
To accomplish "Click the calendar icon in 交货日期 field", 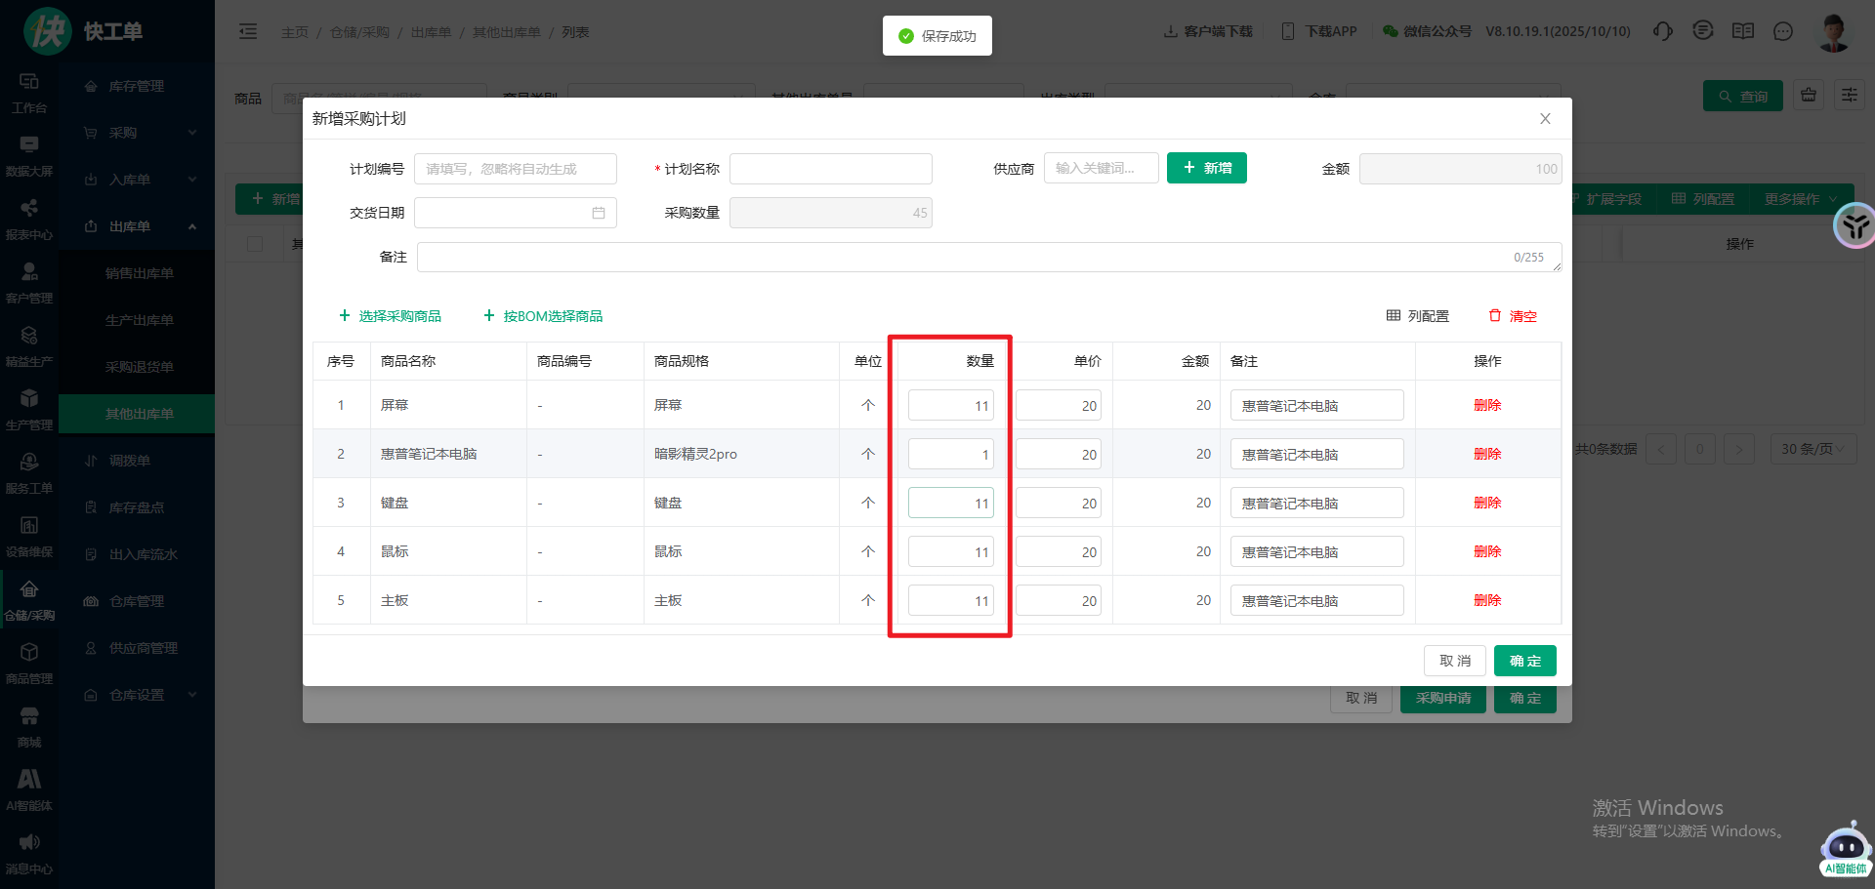I will 598,213.
